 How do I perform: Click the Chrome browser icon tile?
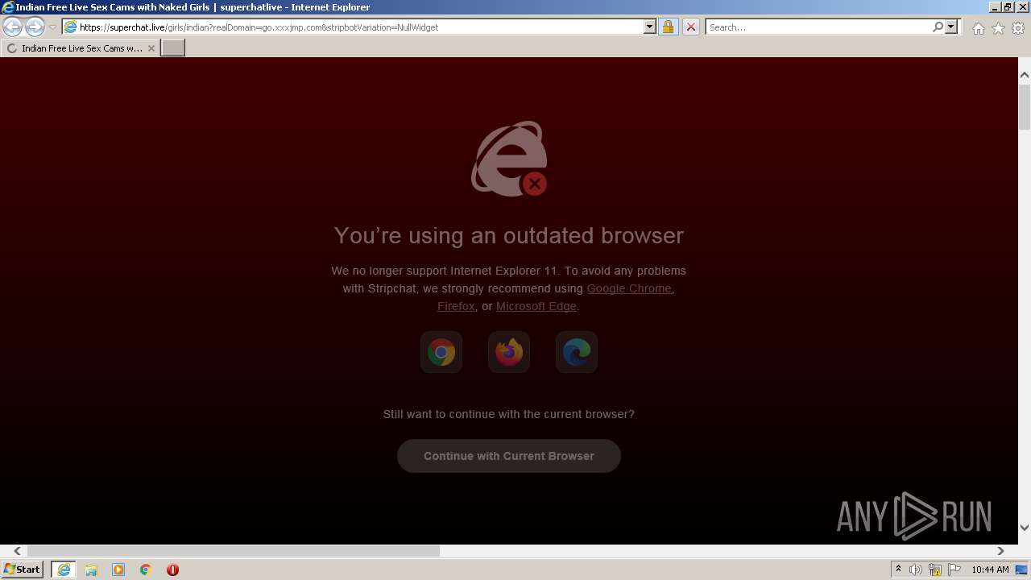click(x=441, y=352)
